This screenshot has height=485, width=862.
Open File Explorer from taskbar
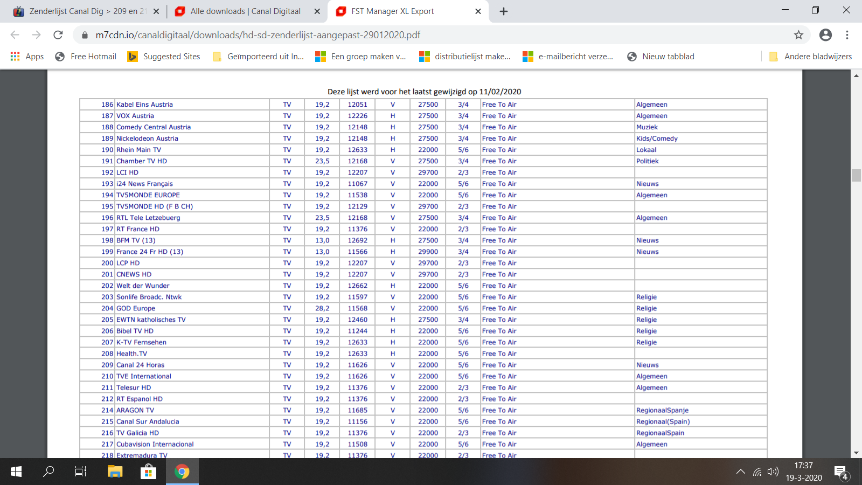(x=115, y=472)
